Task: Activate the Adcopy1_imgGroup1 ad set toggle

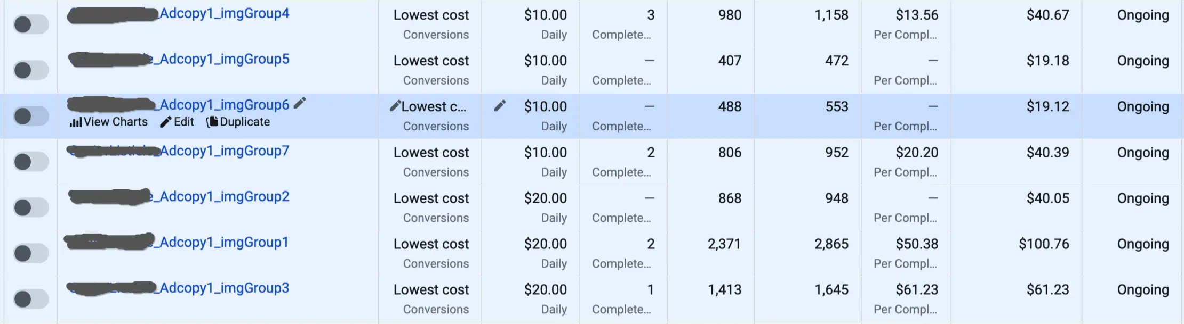Action: click(x=31, y=253)
